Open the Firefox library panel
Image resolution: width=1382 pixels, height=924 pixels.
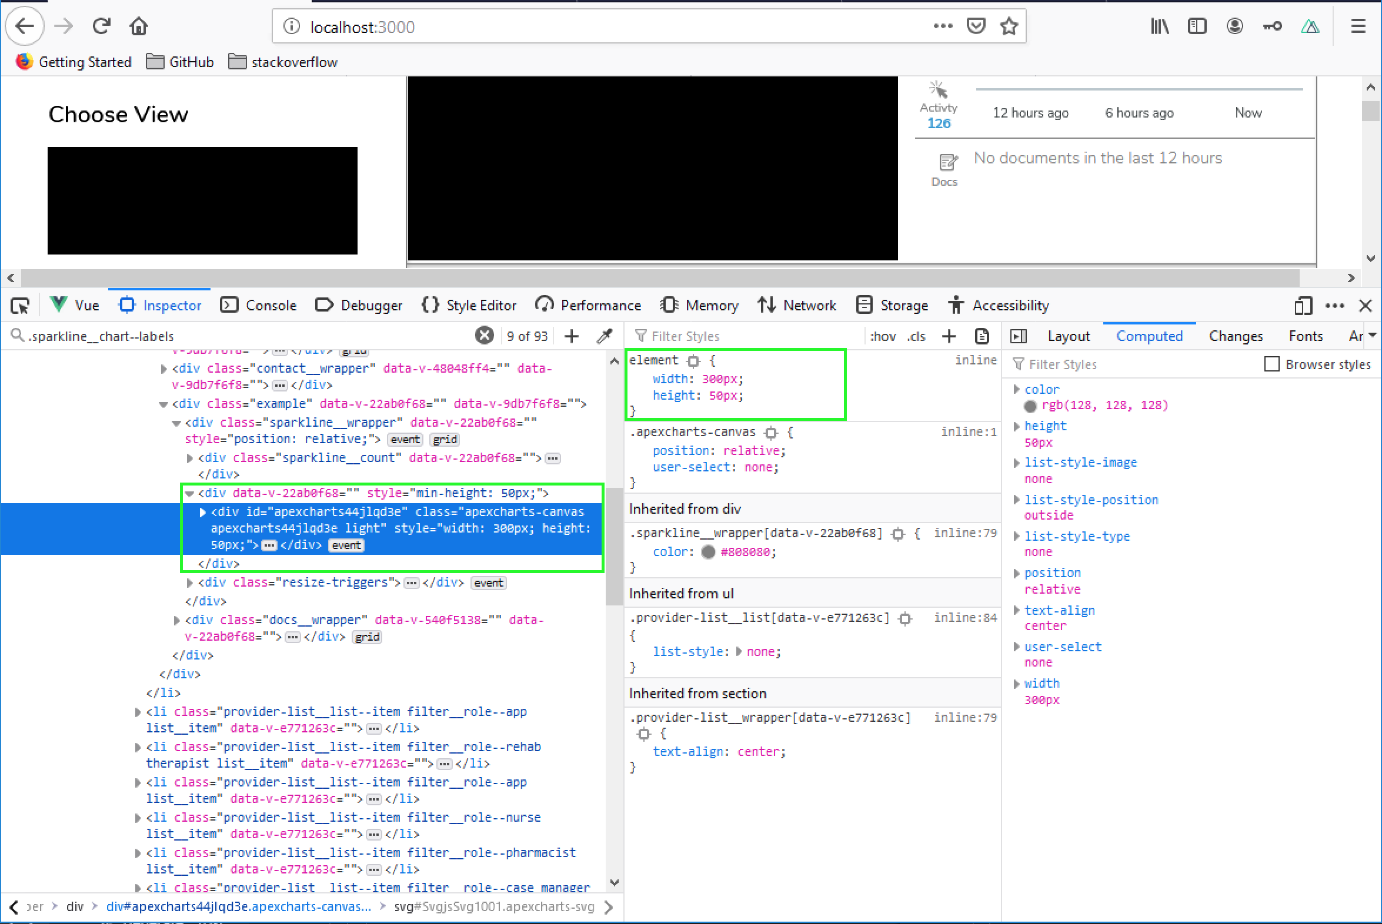tap(1159, 26)
